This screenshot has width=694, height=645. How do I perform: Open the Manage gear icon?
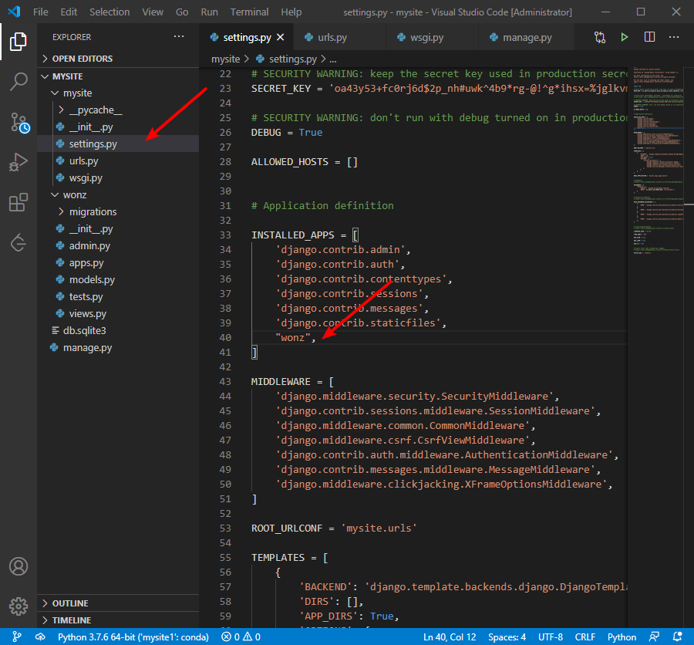coord(19,606)
